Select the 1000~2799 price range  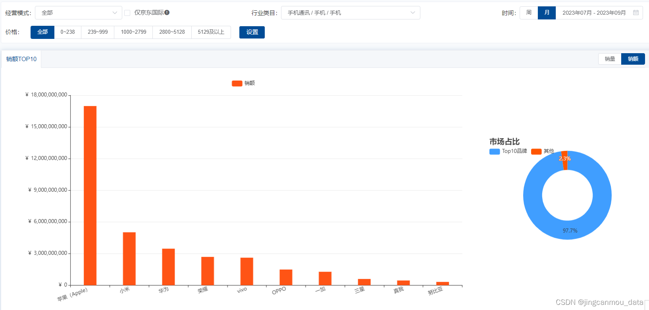click(133, 32)
